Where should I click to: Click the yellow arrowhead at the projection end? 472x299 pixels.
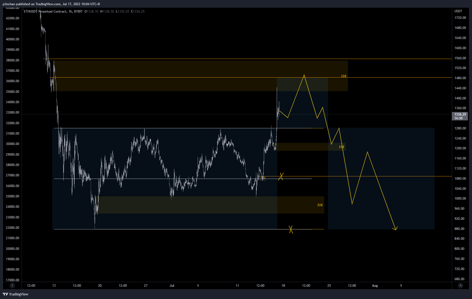coord(395,228)
